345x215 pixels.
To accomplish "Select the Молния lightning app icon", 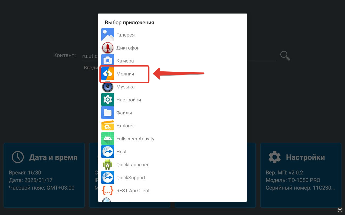I will tap(108, 74).
